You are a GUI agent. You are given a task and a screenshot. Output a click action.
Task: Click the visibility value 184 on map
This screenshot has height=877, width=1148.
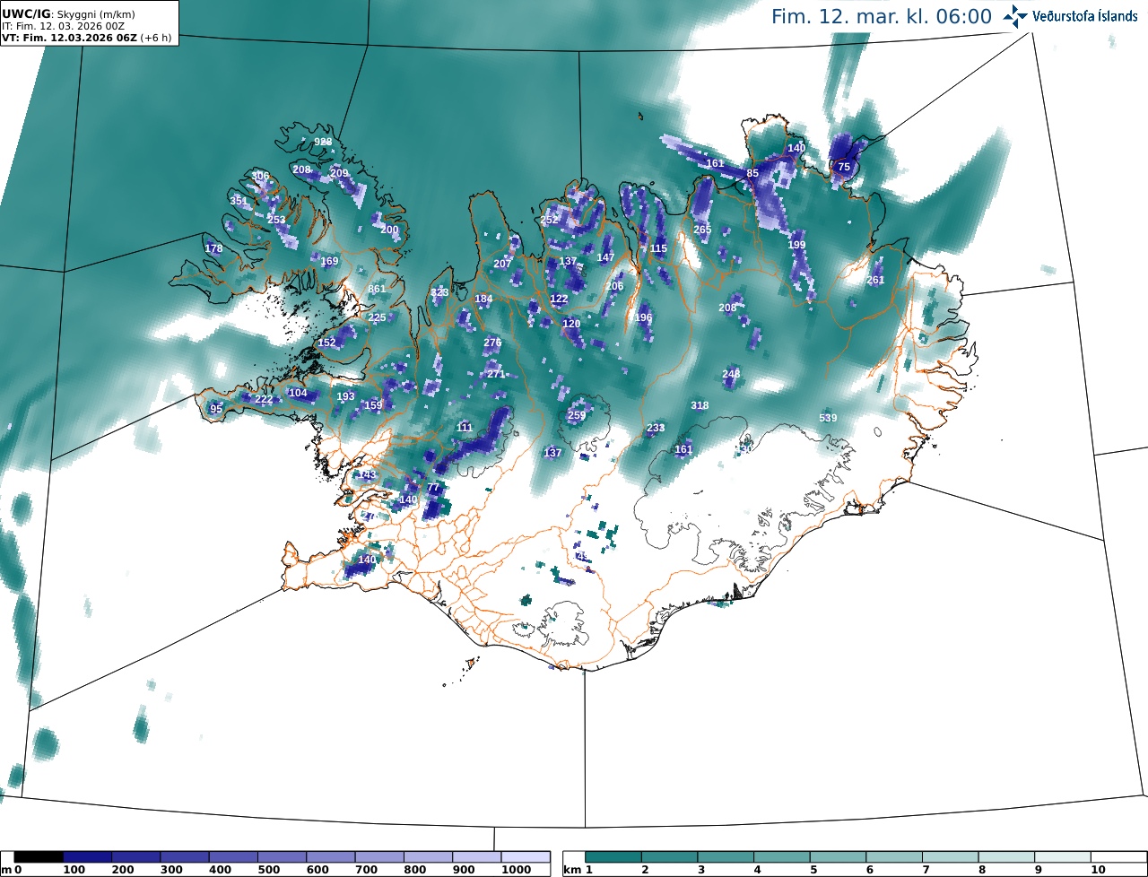[483, 299]
